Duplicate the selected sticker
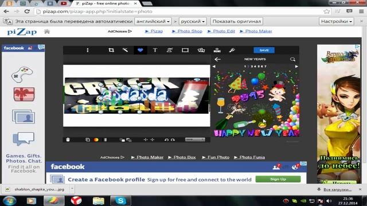Image resolution: width=367 pixels, height=206 pixels. [x=88, y=140]
